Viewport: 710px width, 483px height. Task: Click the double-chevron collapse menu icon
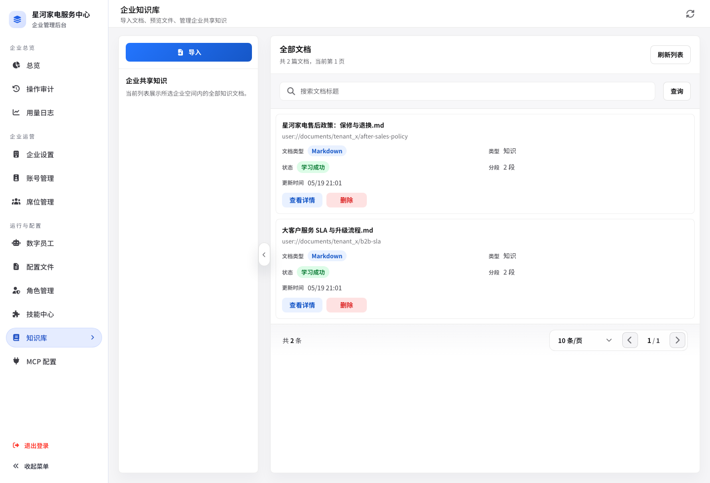tap(16, 466)
